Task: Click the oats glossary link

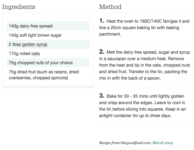Action: pyautogui.click(x=36, y=53)
